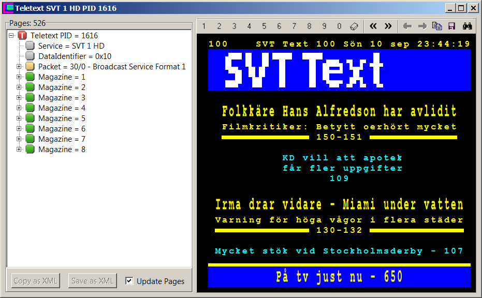This screenshot has width=482, height=298.
Task: Click digit 3 button in teletext toolbar
Action: [234, 26]
